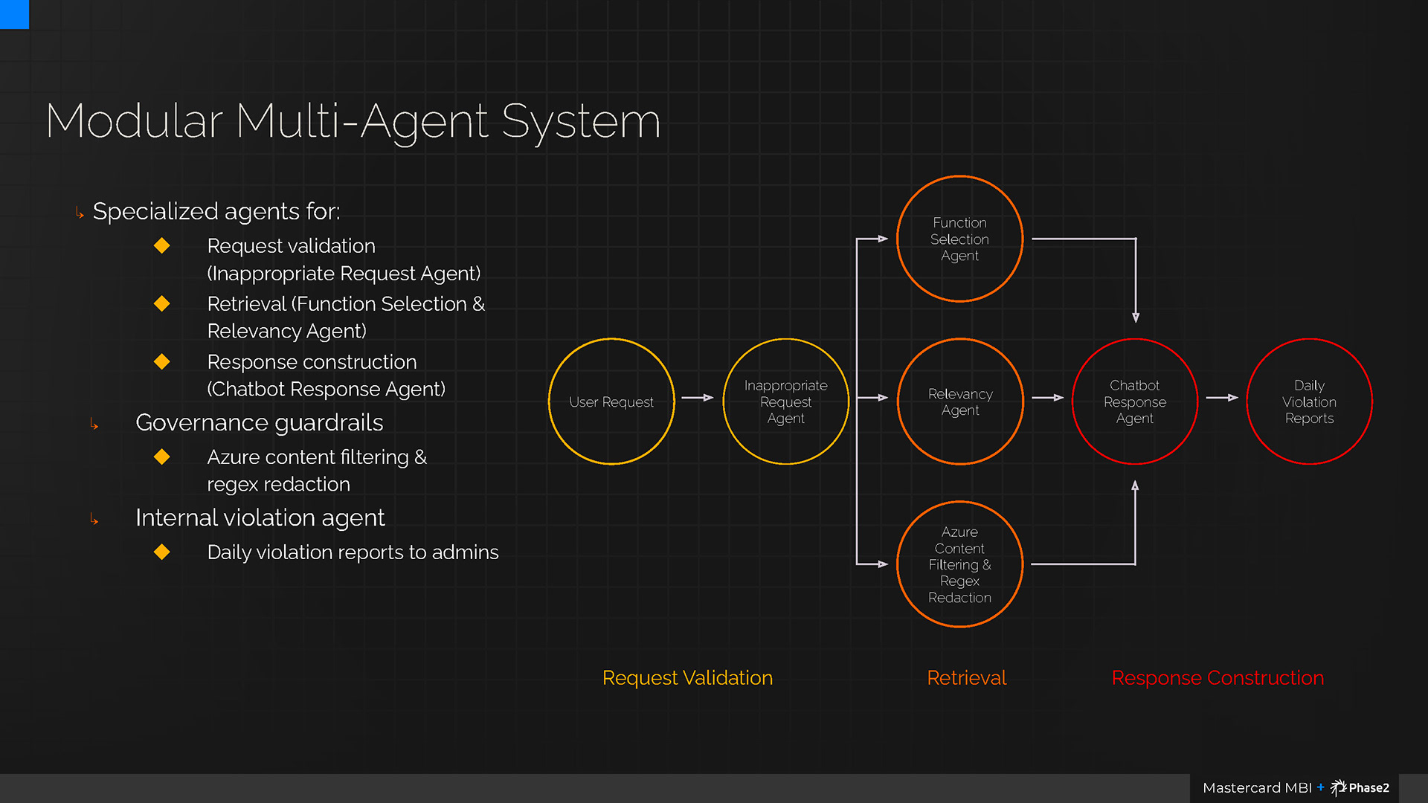Click the Azure Content Filtering node
The height and width of the screenshot is (803, 1428).
point(960,564)
